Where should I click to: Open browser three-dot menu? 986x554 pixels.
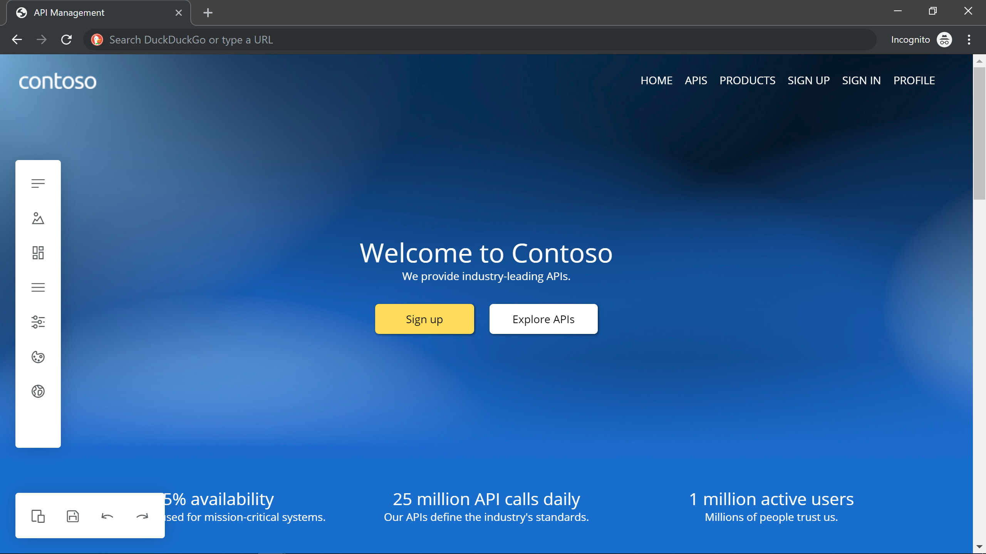point(969,40)
